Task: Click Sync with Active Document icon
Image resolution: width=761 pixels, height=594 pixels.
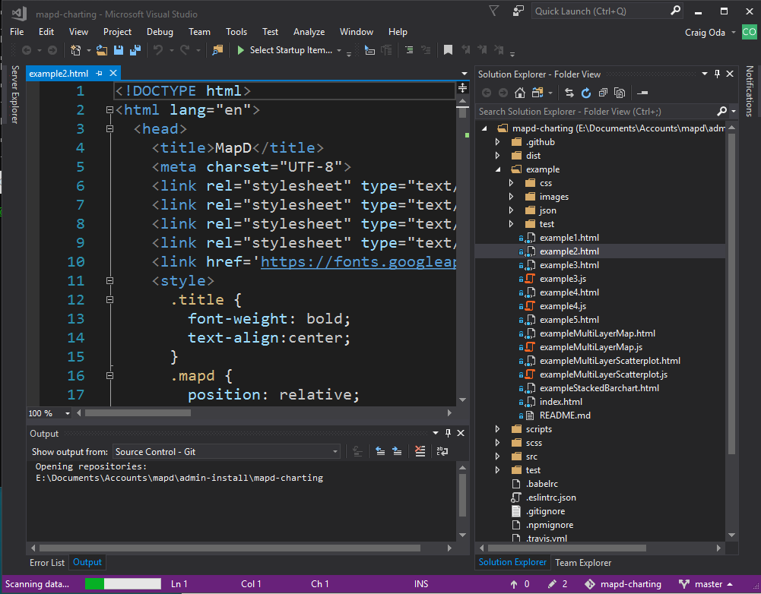Action: pyautogui.click(x=569, y=93)
